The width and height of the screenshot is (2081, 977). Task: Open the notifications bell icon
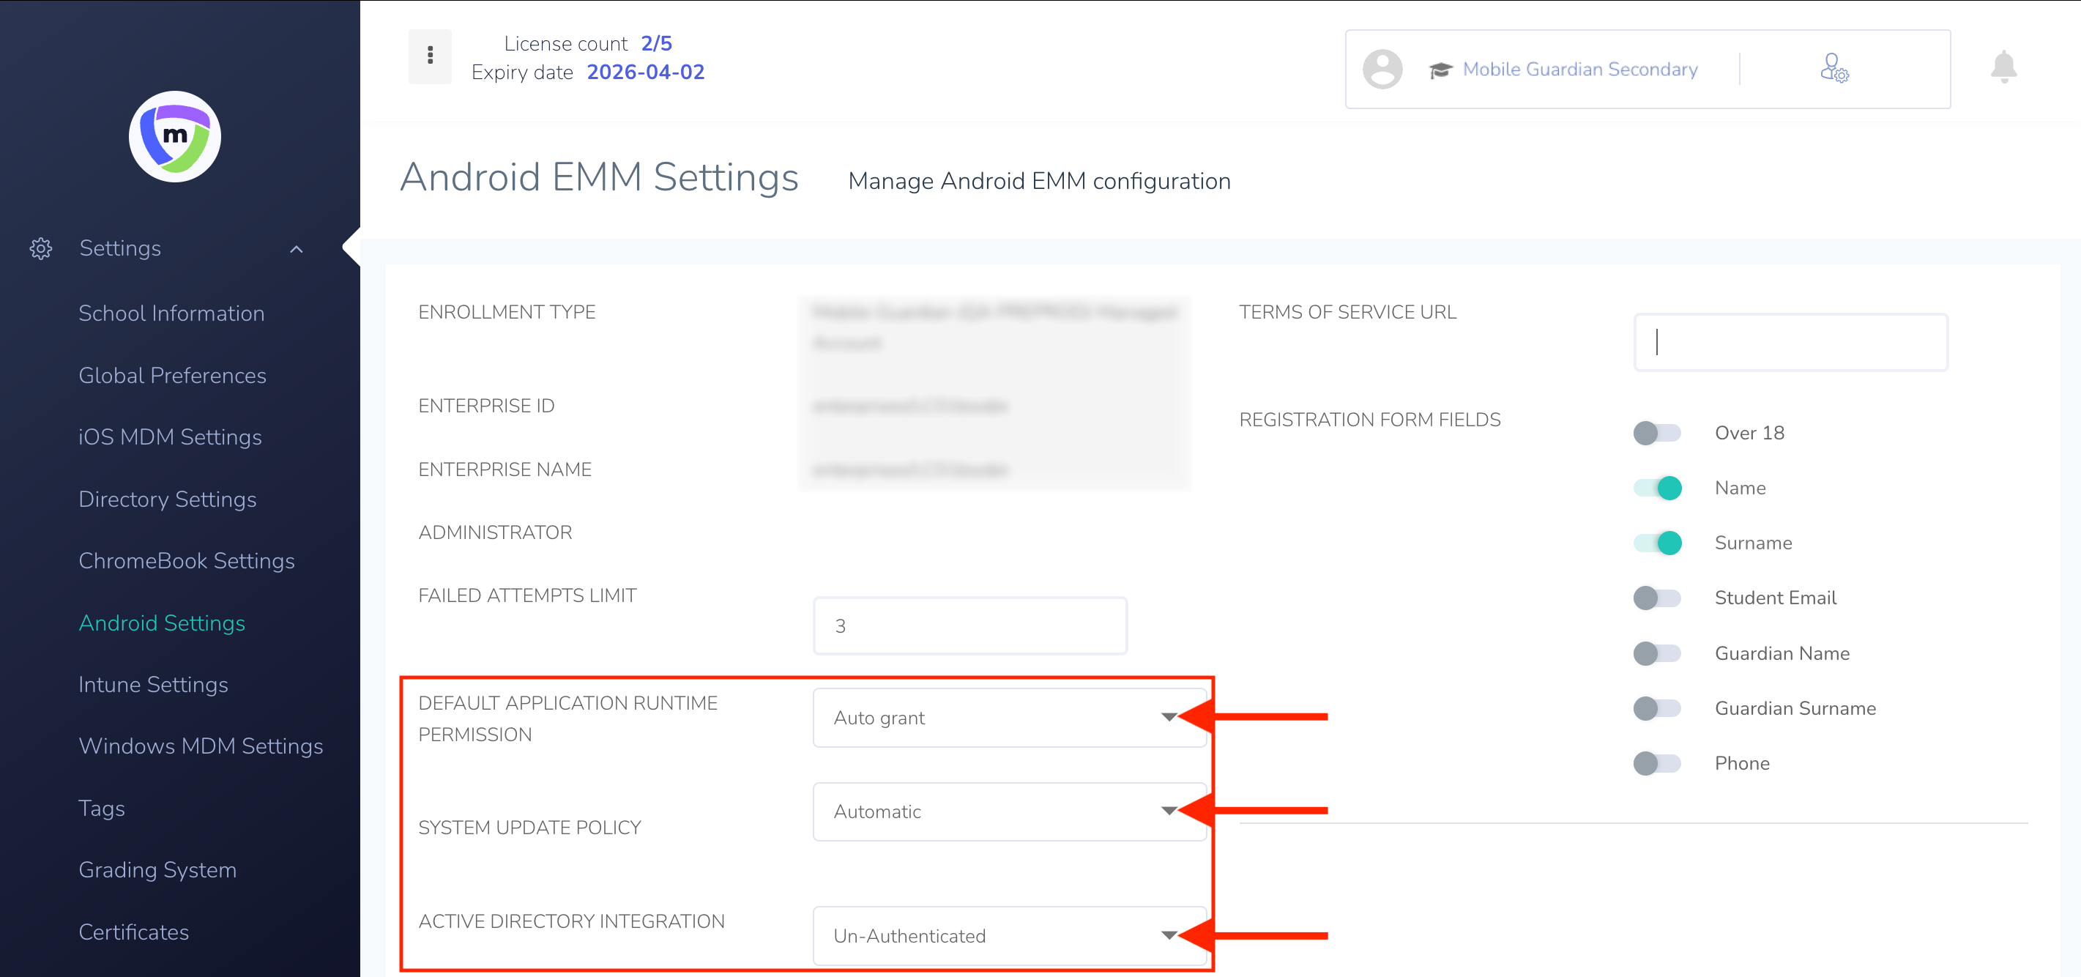(x=2003, y=67)
